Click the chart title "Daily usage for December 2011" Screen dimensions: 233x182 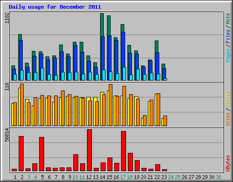[55, 7]
